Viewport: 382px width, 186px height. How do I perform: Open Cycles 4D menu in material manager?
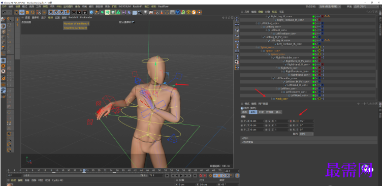58,180
